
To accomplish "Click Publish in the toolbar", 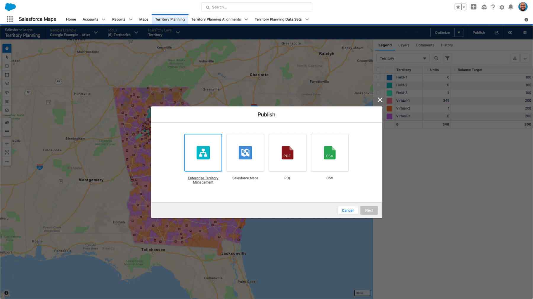I will tap(479, 32).
